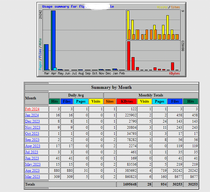The width and height of the screenshot is (210, 192).
Task: Click KBytes value 169 for Jun 2023
Action: tap(134, 158)
